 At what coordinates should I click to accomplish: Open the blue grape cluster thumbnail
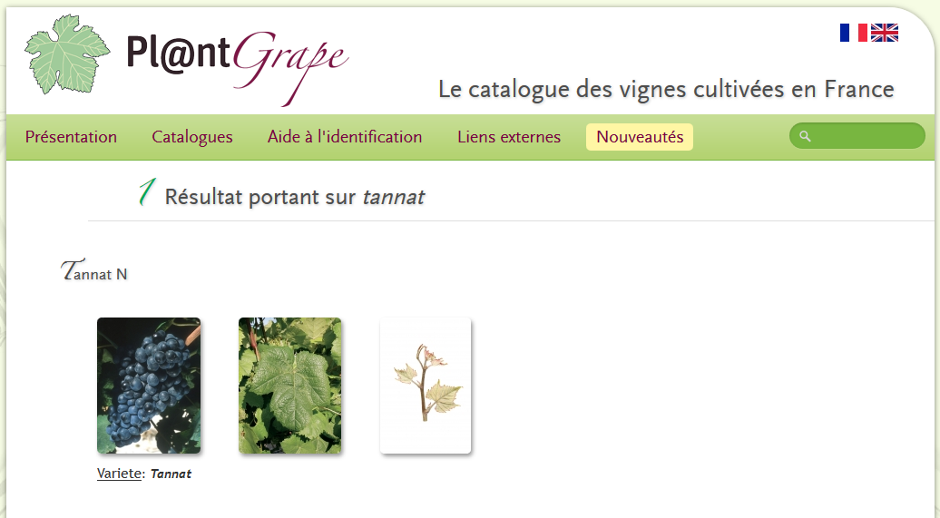(149, 386)
